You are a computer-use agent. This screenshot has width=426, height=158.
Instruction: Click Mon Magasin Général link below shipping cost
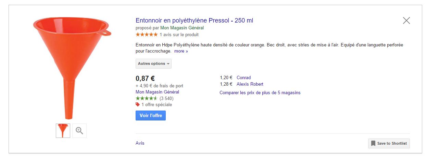(157, 92)
